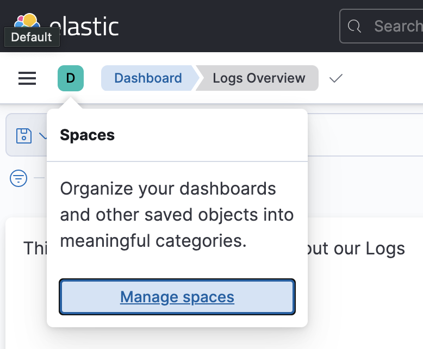The image size is (423, 349).
Task: Click the checkmark icon beside Logs Overview
Action: (x=336, y=78)
